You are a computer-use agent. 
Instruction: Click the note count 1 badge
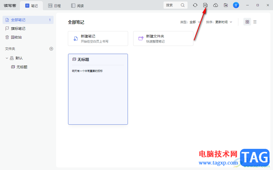click(50, 20)
